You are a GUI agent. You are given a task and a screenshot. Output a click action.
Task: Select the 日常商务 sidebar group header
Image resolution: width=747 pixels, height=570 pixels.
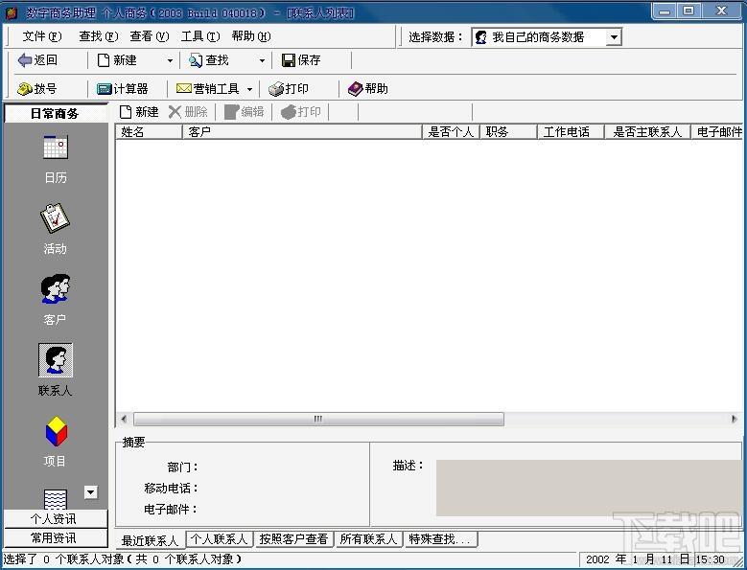56,113
